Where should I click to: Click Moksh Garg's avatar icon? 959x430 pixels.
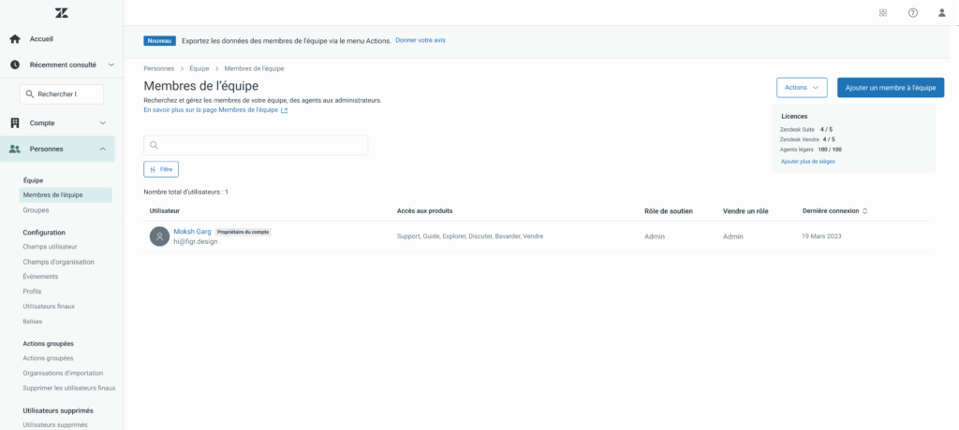pyautogui.click(x=159, y=236)
